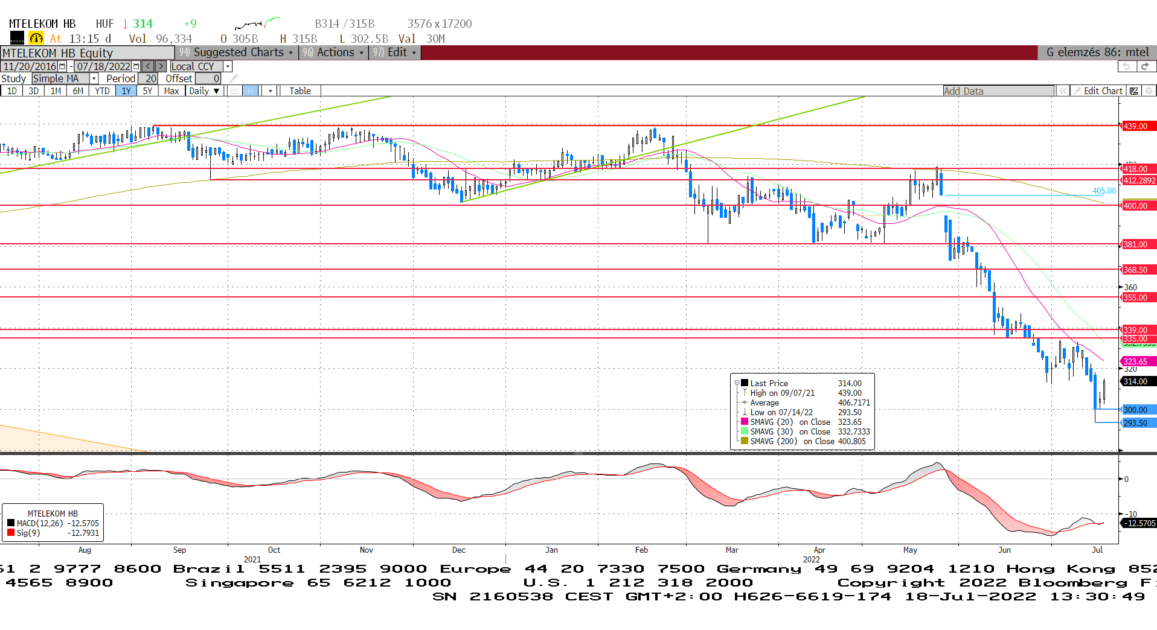
Task: Shift date range backward with left arrow
Action: point(148,66)
